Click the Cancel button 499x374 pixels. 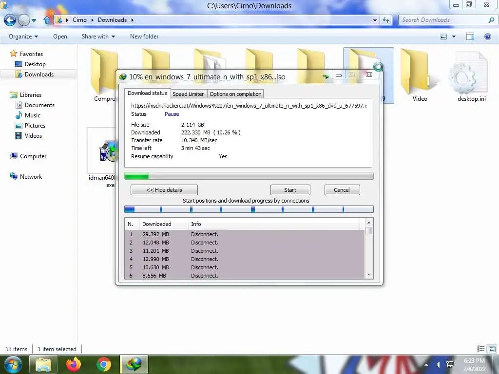[342, 190]
